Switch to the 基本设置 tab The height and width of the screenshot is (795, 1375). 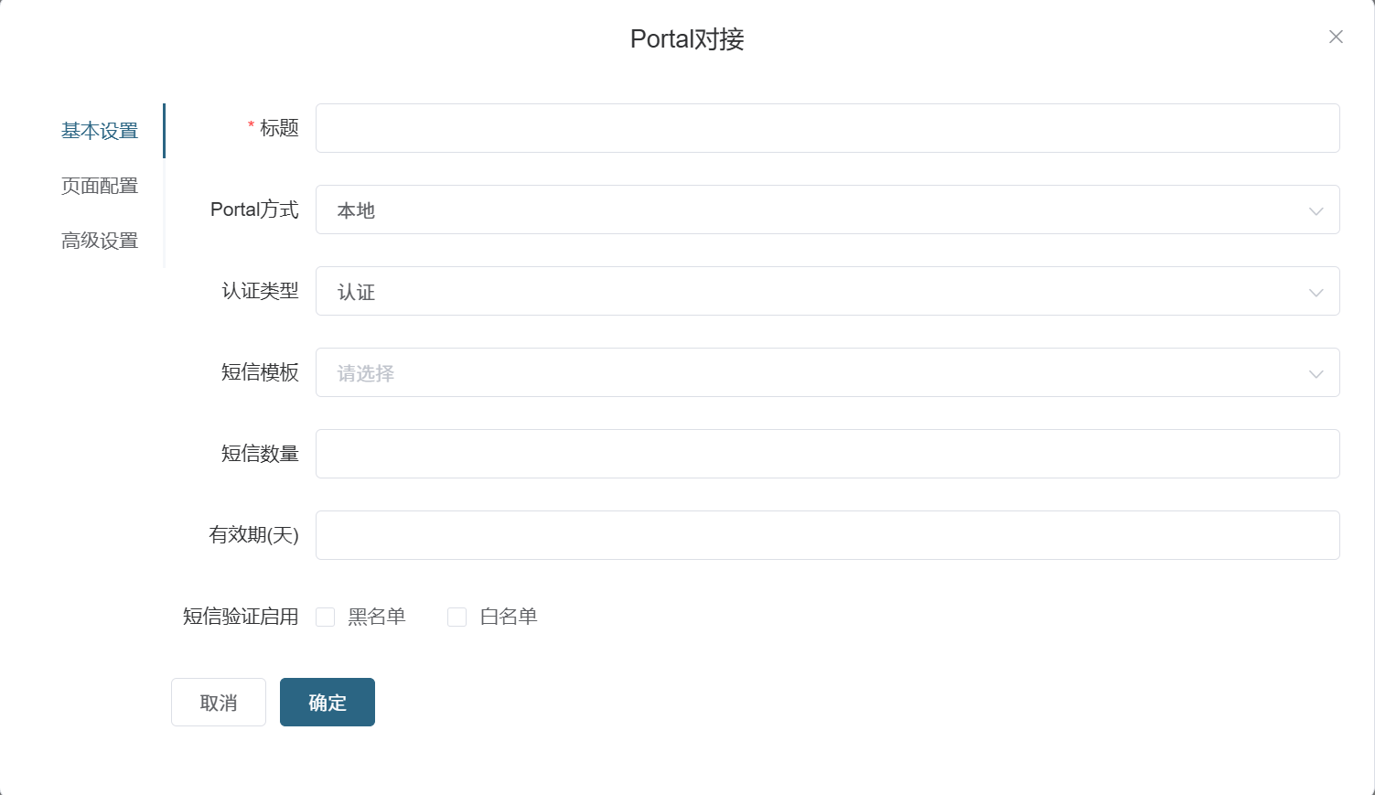click(x=100, y=131)
